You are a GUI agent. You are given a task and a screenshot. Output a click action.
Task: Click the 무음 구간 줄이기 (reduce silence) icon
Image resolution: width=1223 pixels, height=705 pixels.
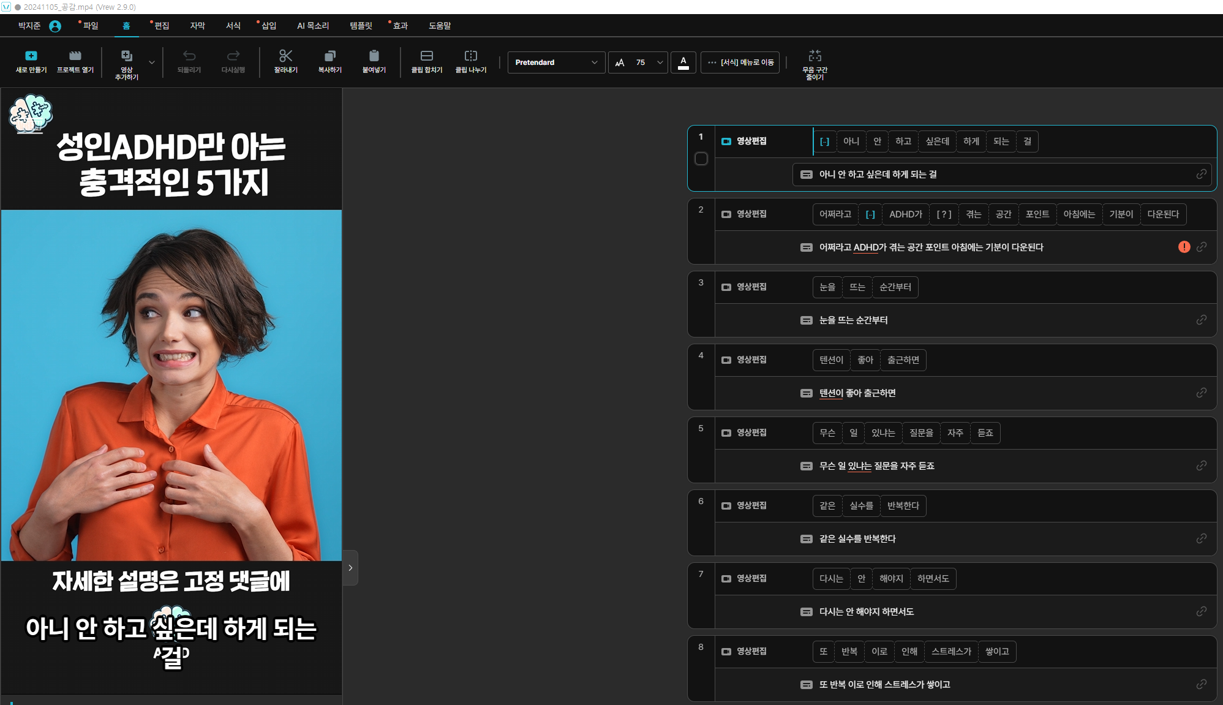pyautogui.click(x=815, y=56)
